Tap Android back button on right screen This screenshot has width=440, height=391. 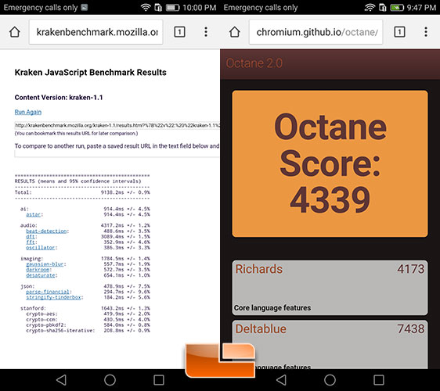click(281, 380)
